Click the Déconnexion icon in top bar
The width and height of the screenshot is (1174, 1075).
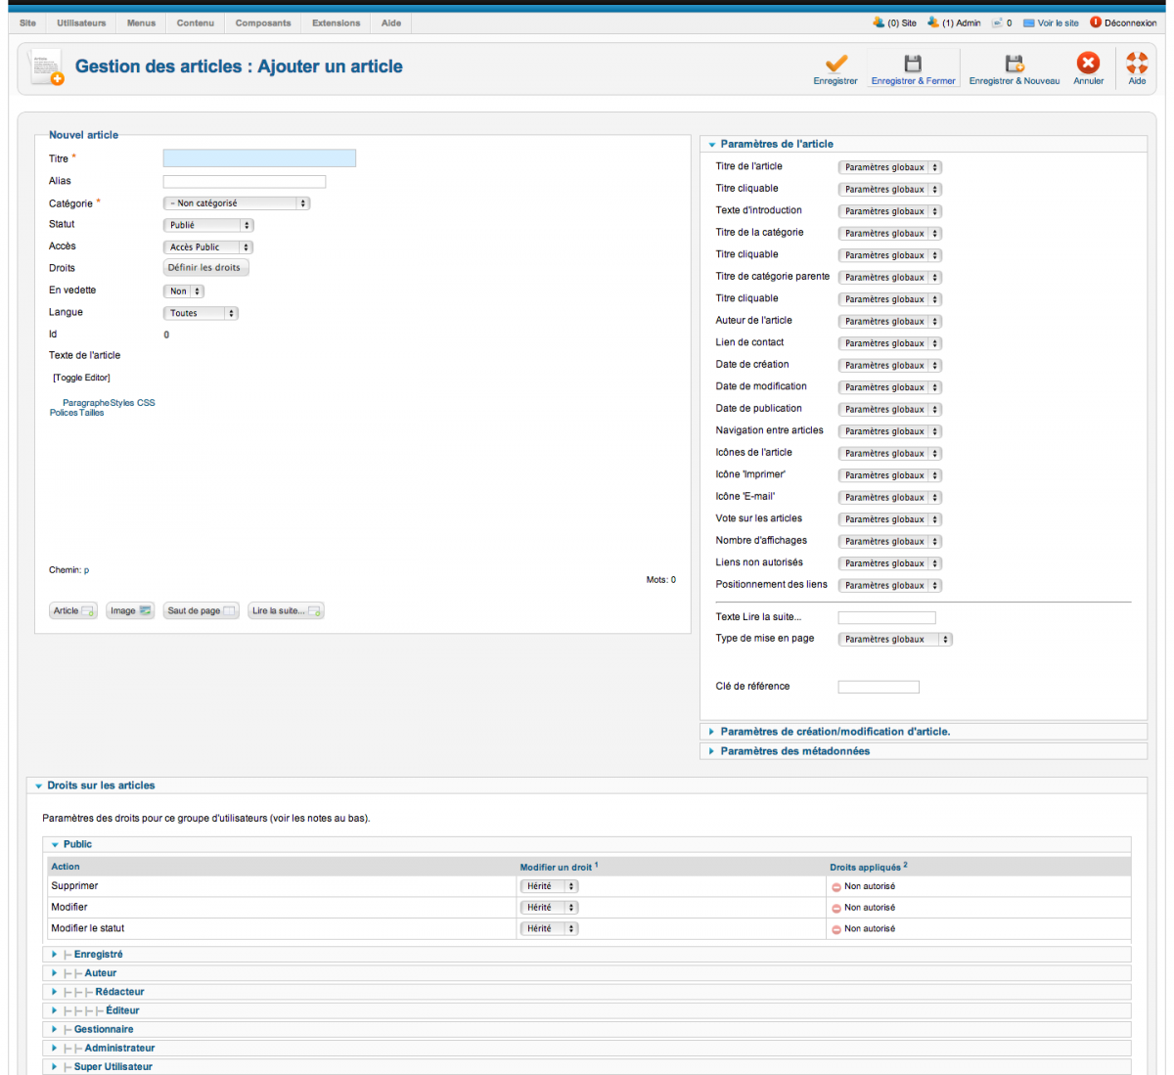pyautogui.click(x=1096, y=22)
